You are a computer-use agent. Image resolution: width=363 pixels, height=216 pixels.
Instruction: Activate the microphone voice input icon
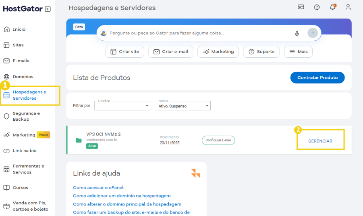(x=297, y=34)
